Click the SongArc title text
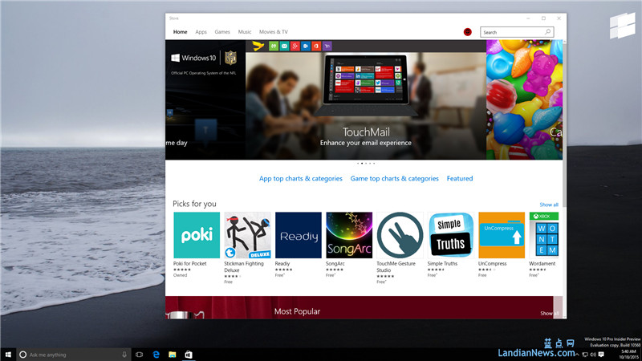 (335, 264)
